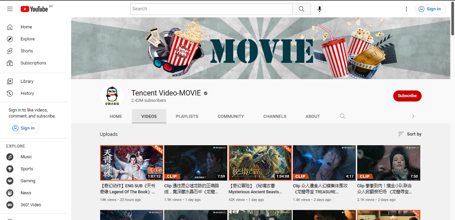Select the About tab
Screen dimensions: 455x220
[312, 117]
